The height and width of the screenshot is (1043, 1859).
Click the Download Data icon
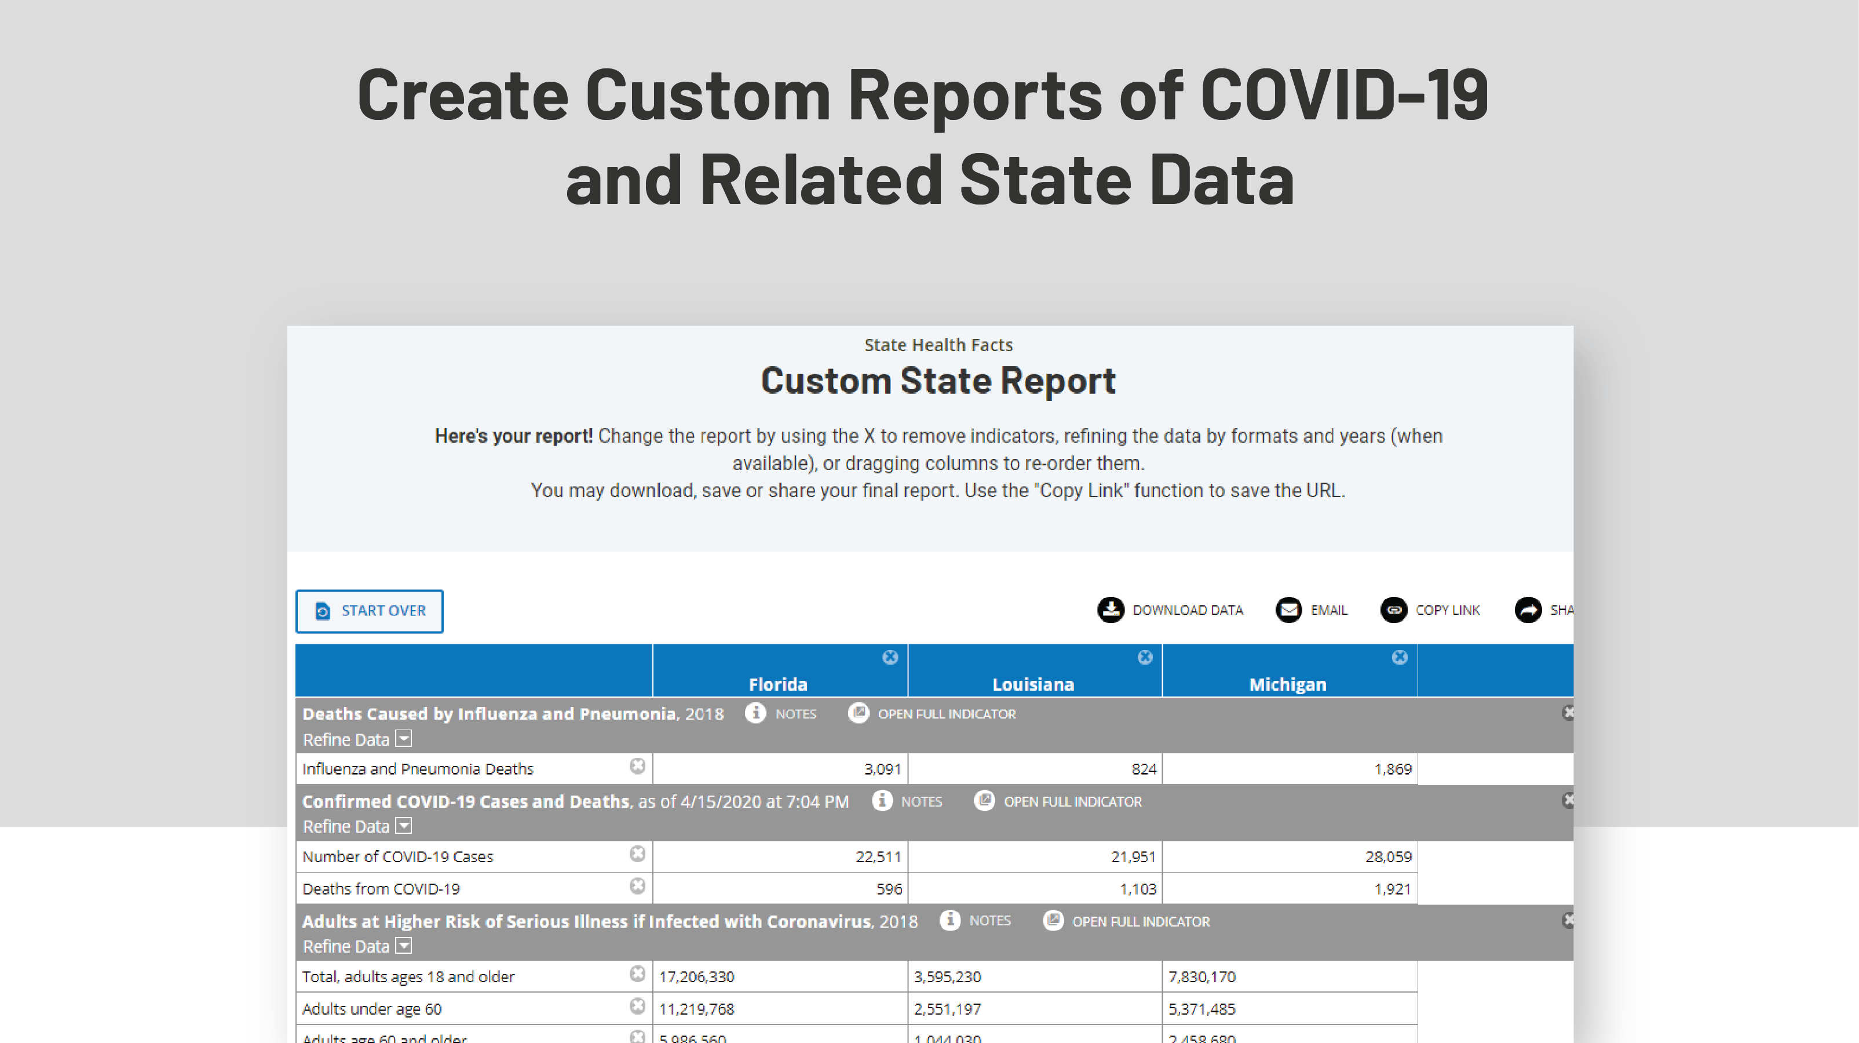1111,610
